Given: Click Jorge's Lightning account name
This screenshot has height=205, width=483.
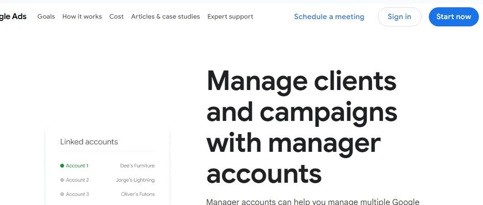Looking at the screenshot, I should point(135,180).
